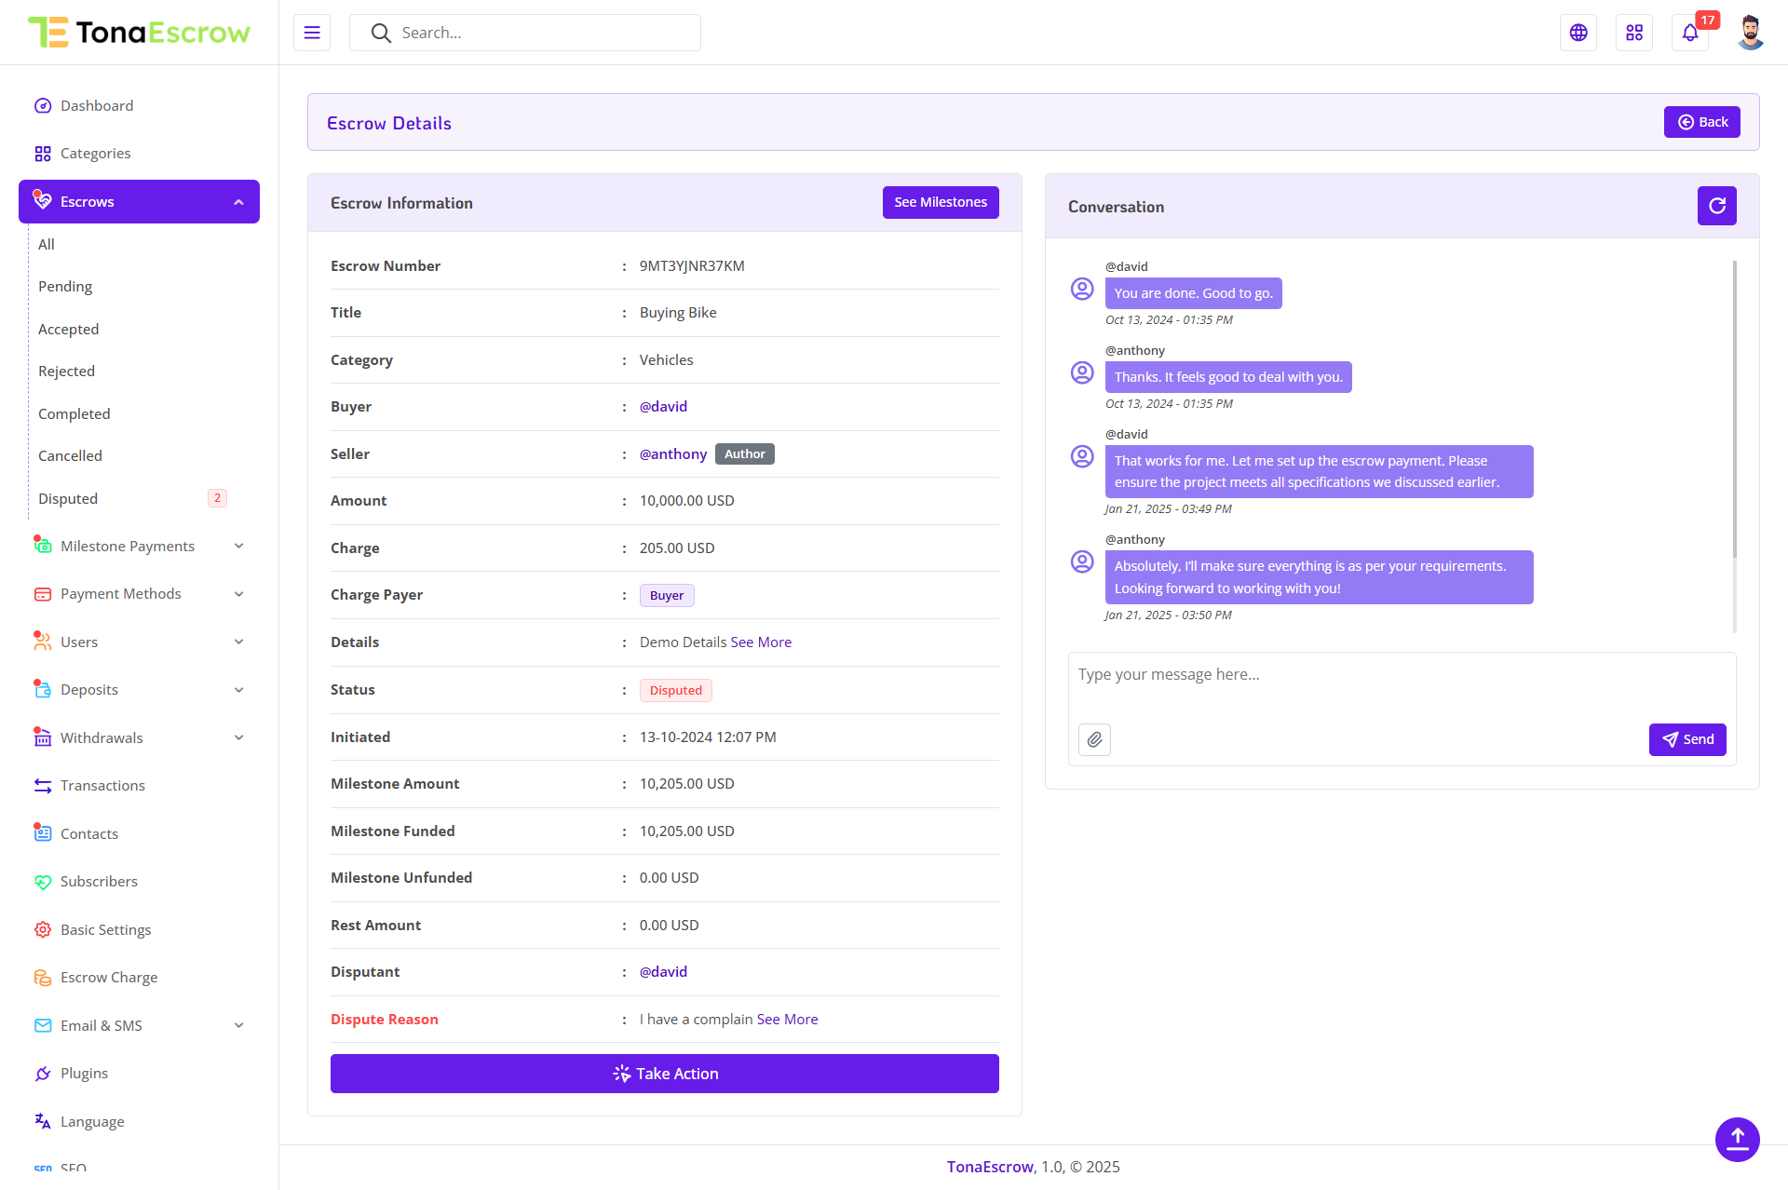Image resolution: width=1788 pixels, height=1190 pixels.
Task: Collapse the Escrows sidebar menu
Action: 238,202
